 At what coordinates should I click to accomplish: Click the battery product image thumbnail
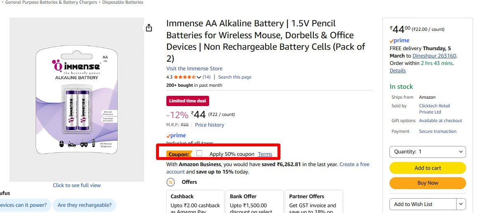point(77,100)
